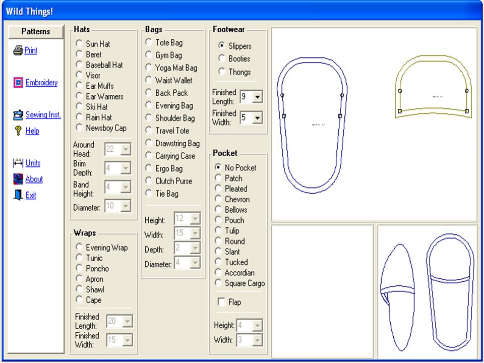Select the No Pocket radio button
The height and width of the screenshot is (363, 484).
218,167
